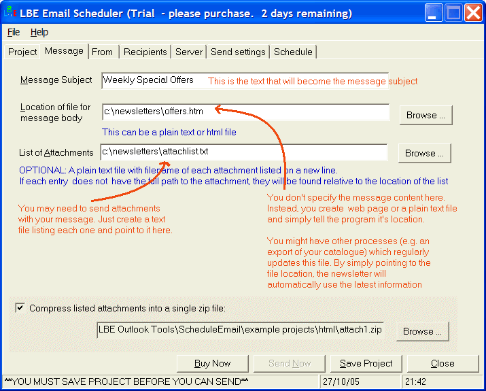Browse for the attachment list file
The height and width of the screenshot is (391, 486).
(x=425, y=153)
